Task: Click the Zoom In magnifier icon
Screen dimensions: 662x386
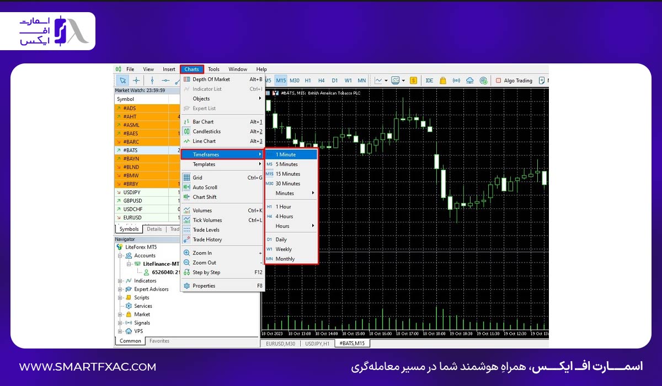Action: click(186, 253)
